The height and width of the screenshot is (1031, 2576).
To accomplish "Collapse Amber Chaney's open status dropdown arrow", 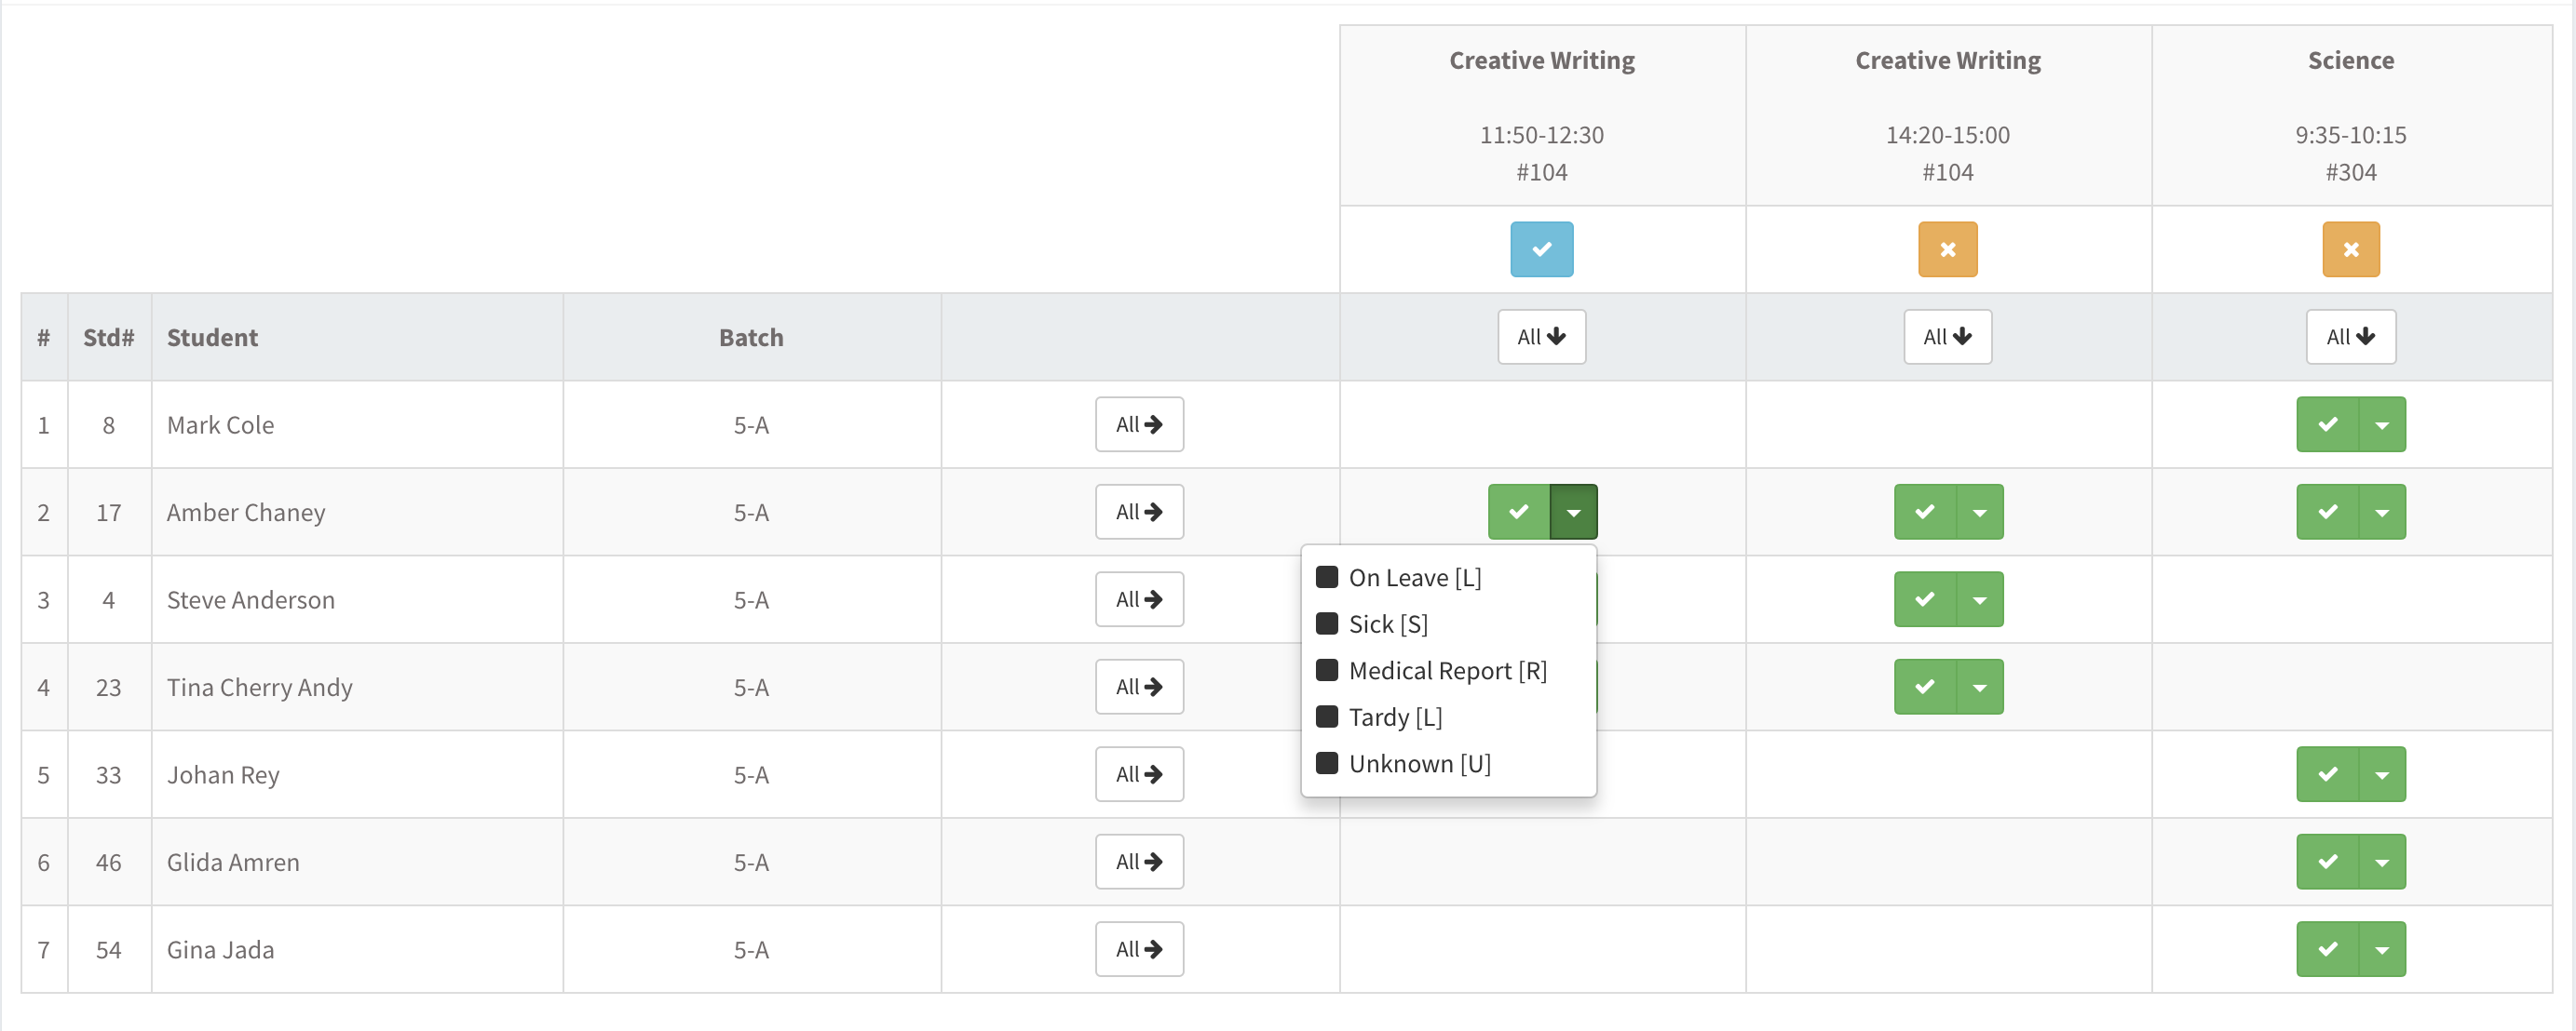I will click(1573, 512).
